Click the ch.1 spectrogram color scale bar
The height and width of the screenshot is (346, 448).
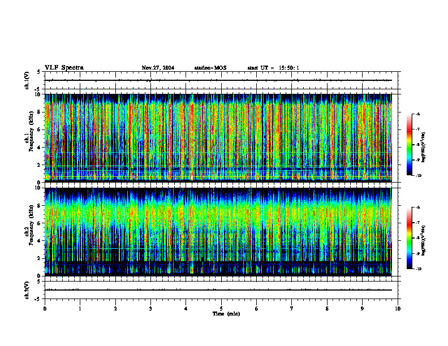(409, 145)
